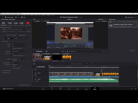Screen dimensions: 138x103
Task: Select Individual clips render option
Action: (x=18, y=35)
